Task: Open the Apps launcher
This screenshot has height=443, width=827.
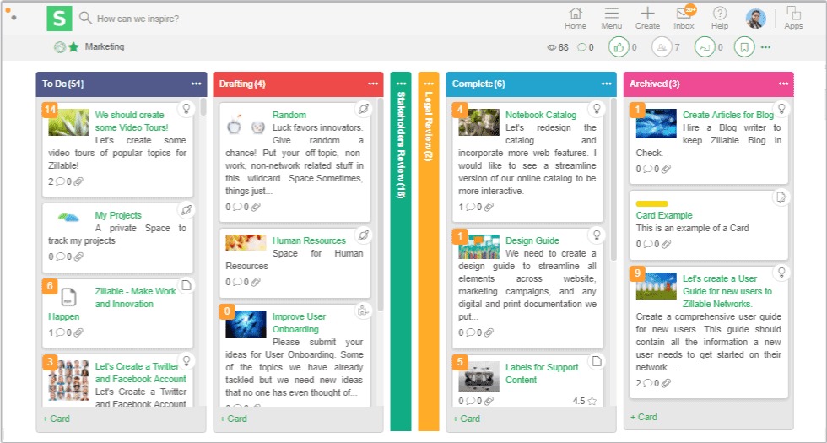Action: coord(793,18)
